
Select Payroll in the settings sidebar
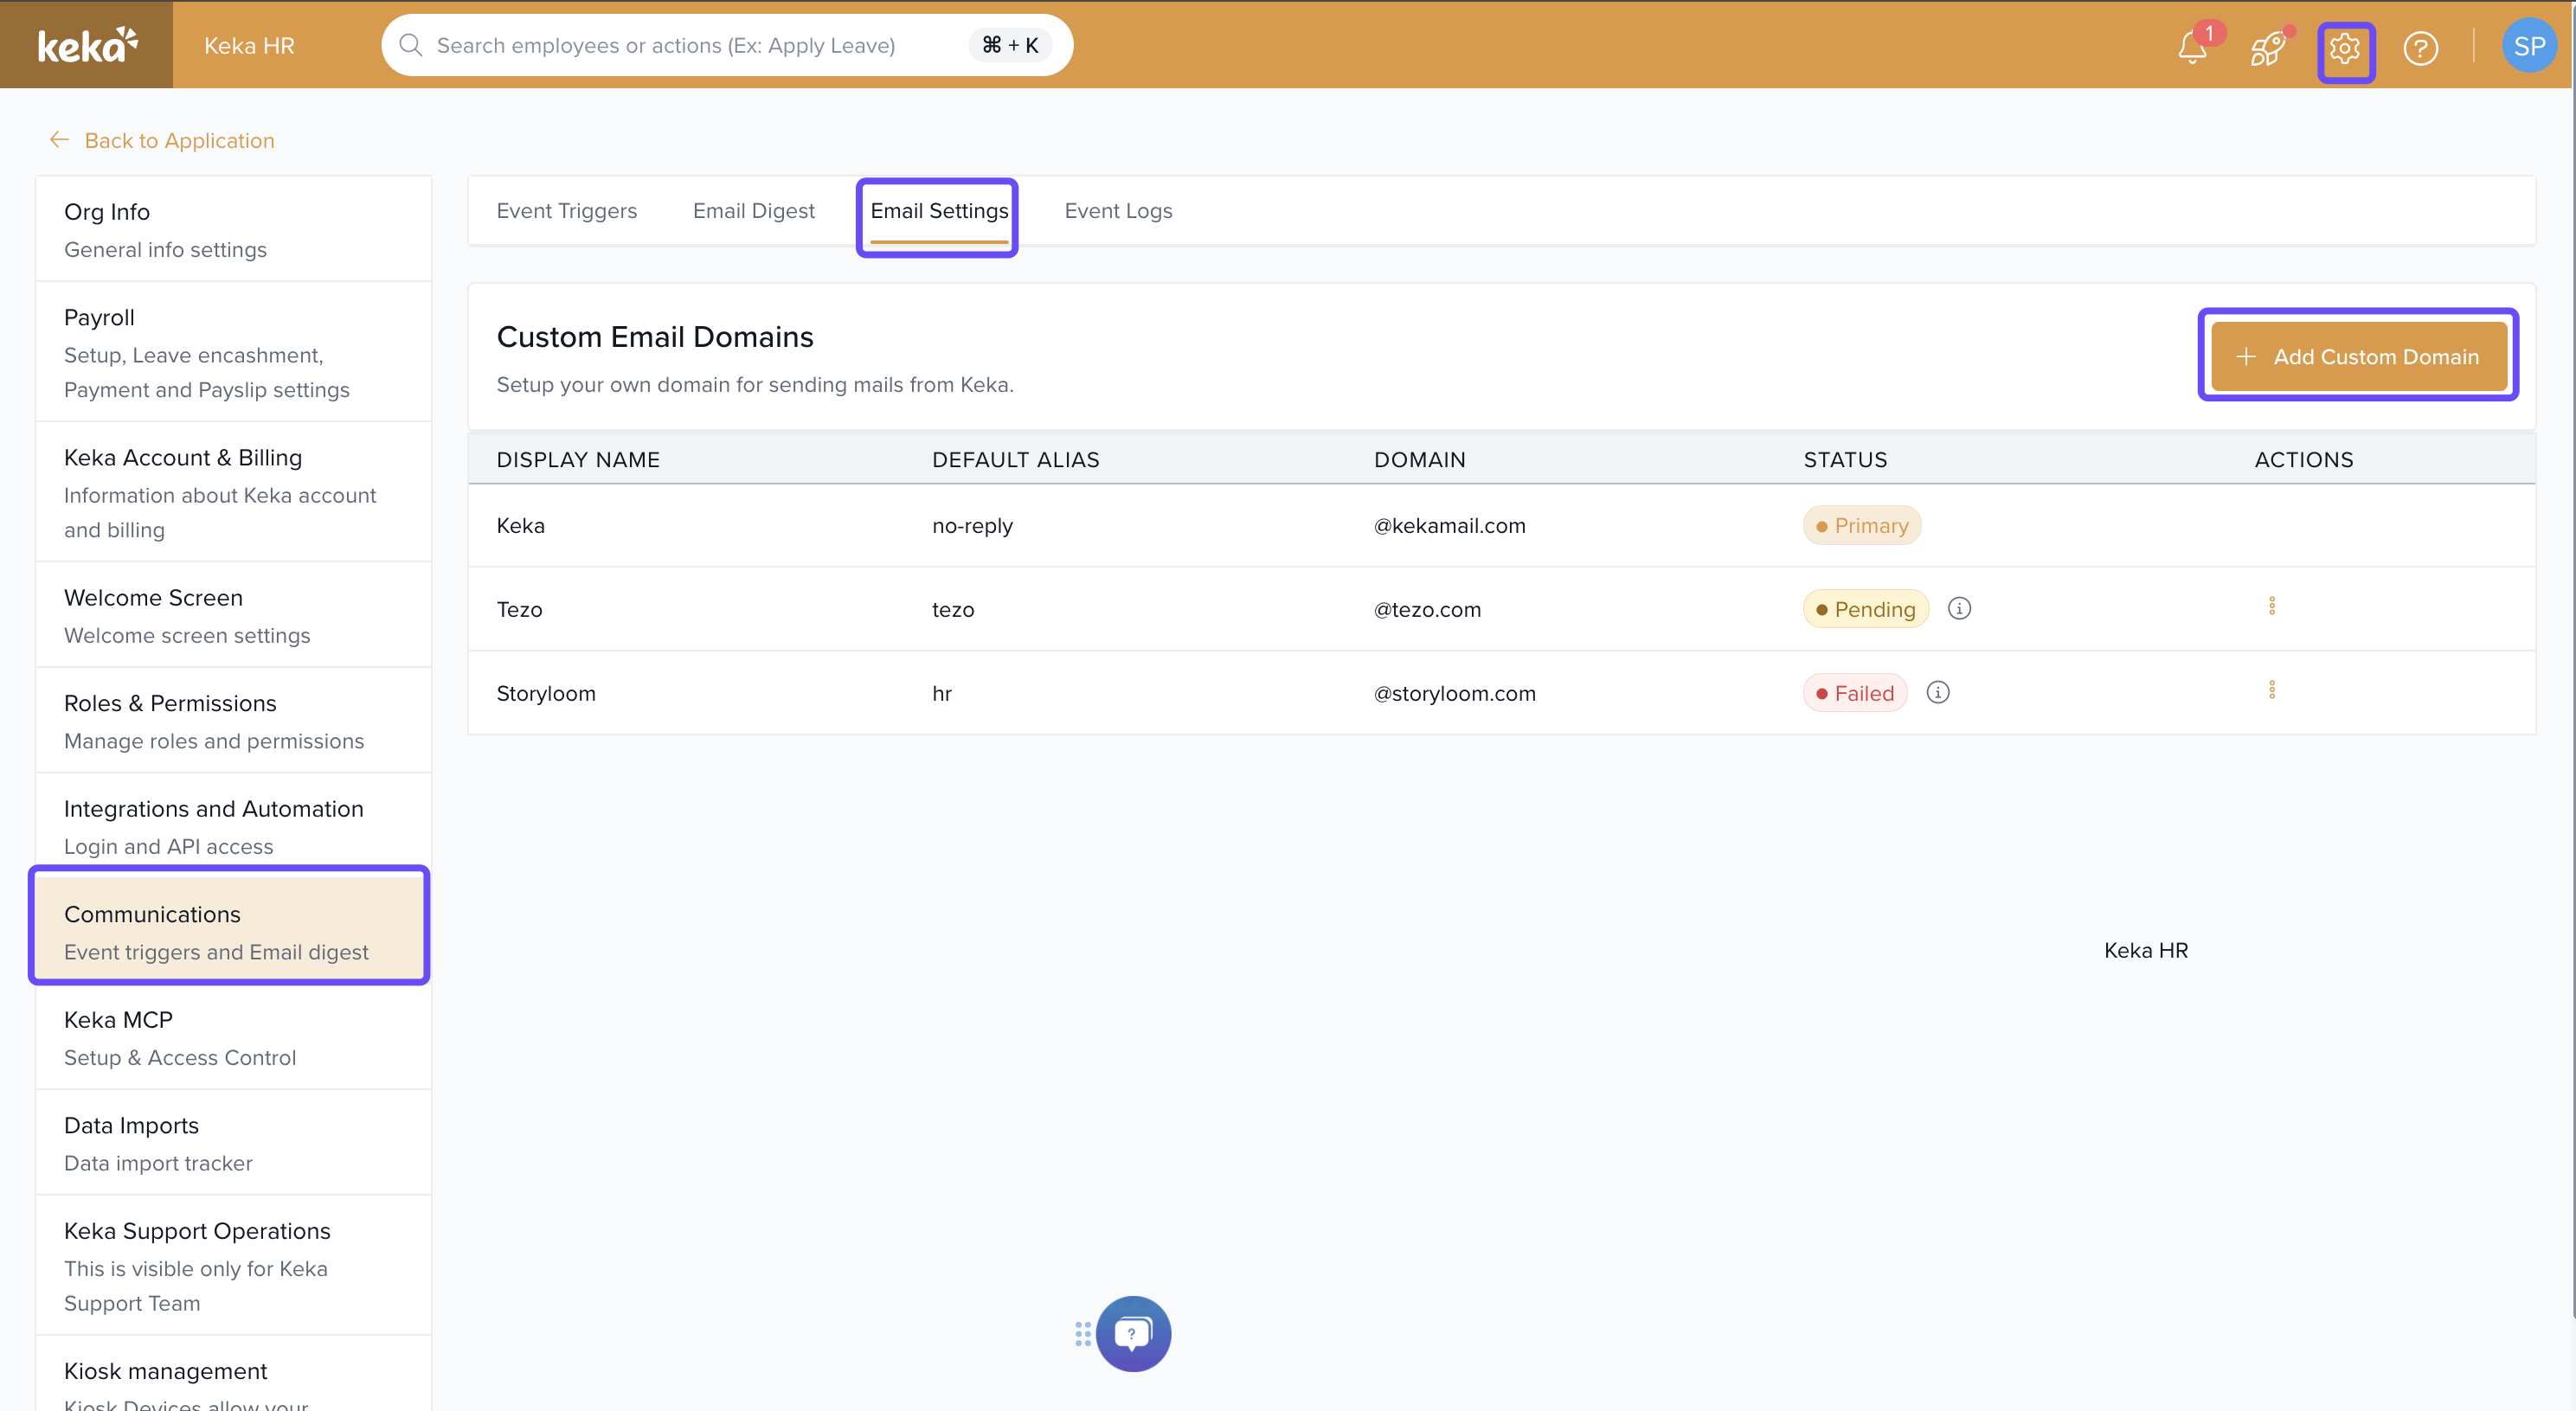(233, 352)
